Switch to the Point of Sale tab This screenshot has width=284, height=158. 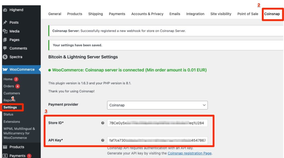tap(248, 14)
